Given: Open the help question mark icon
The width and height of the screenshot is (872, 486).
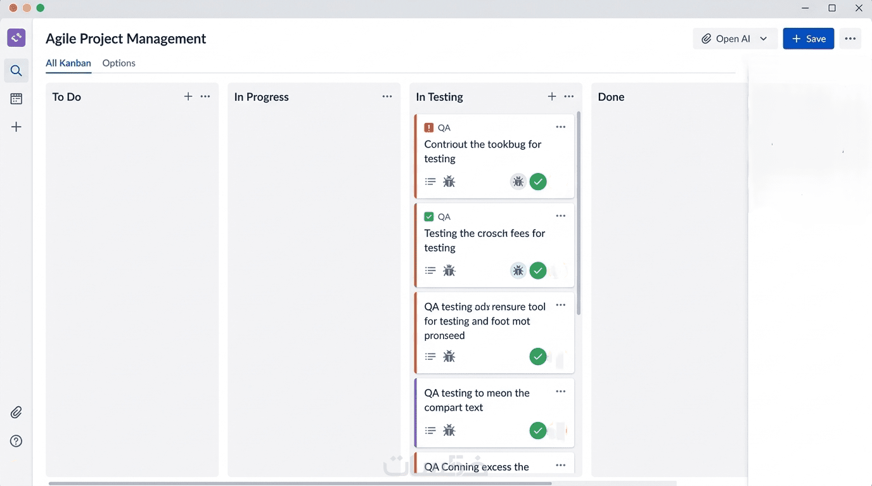Looking at the screenshot, I should (16, 442).
